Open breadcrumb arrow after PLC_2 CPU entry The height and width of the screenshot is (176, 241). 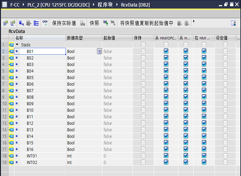(x=94, y=4)
